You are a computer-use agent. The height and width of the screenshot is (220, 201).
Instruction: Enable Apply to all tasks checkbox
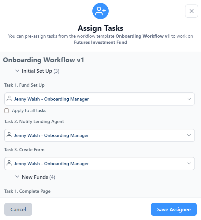coord(7,111)
